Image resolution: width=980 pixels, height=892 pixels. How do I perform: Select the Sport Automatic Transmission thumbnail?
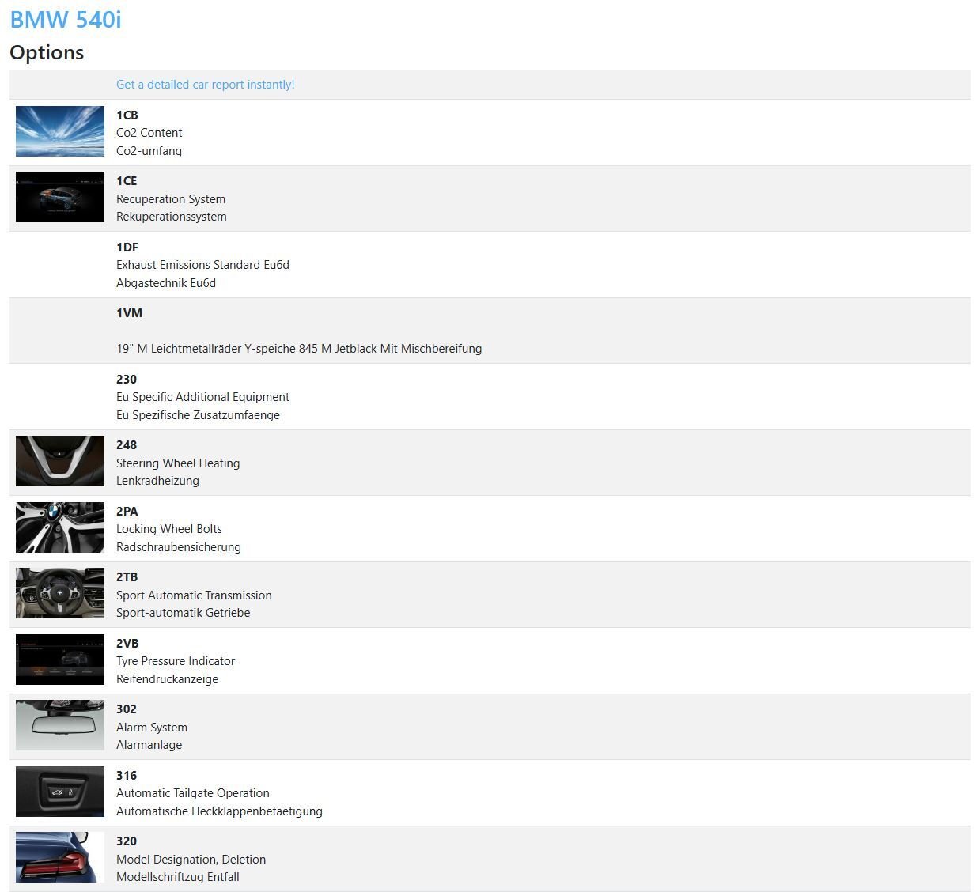coord(60,593)
